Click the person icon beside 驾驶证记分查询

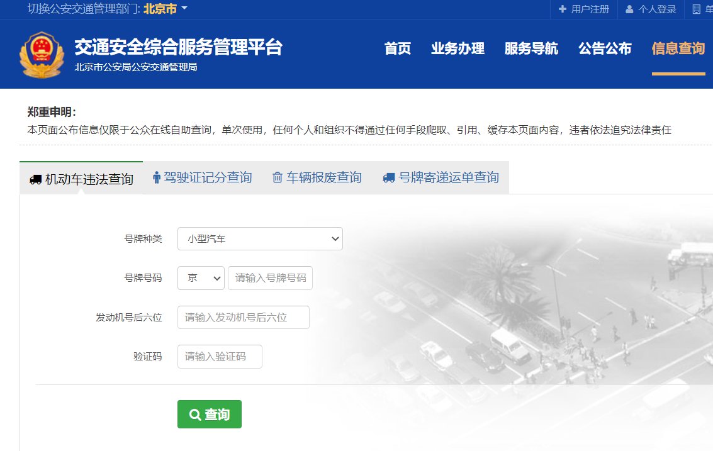(x=157, y=178)
